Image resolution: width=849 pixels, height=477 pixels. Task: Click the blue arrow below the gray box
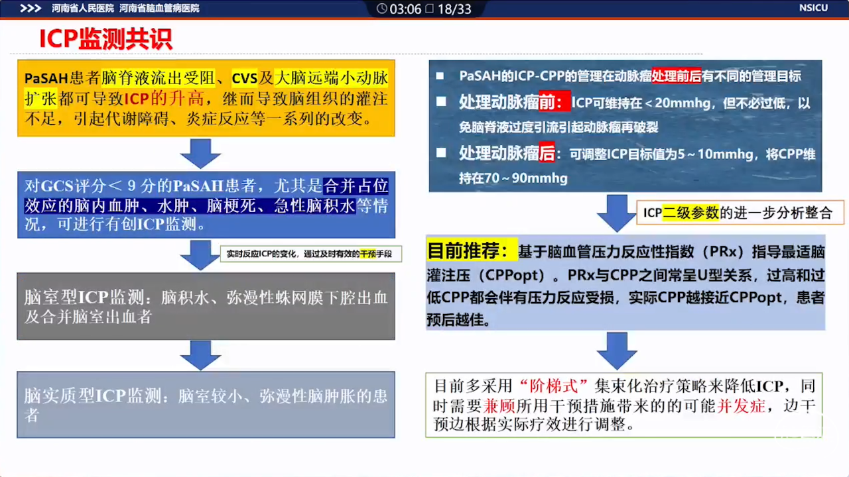click(x=200, y=355)
